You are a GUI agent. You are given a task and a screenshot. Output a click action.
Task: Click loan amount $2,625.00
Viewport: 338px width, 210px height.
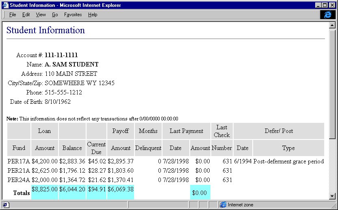point(45,171)
